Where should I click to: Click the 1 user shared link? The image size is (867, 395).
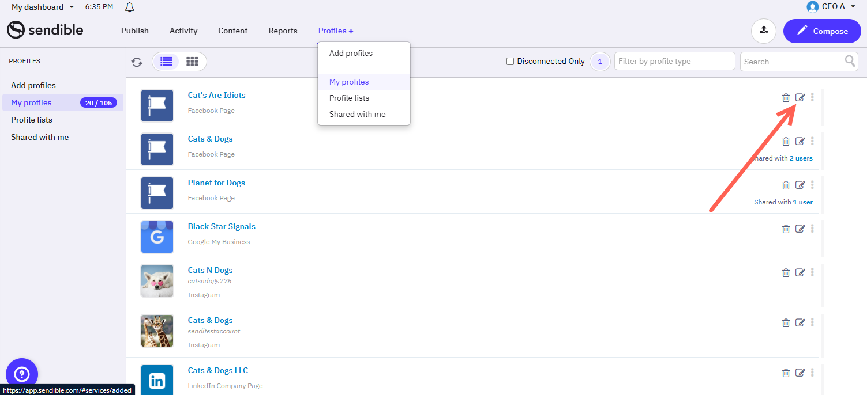pyautogui.click(x=803, y=202)
